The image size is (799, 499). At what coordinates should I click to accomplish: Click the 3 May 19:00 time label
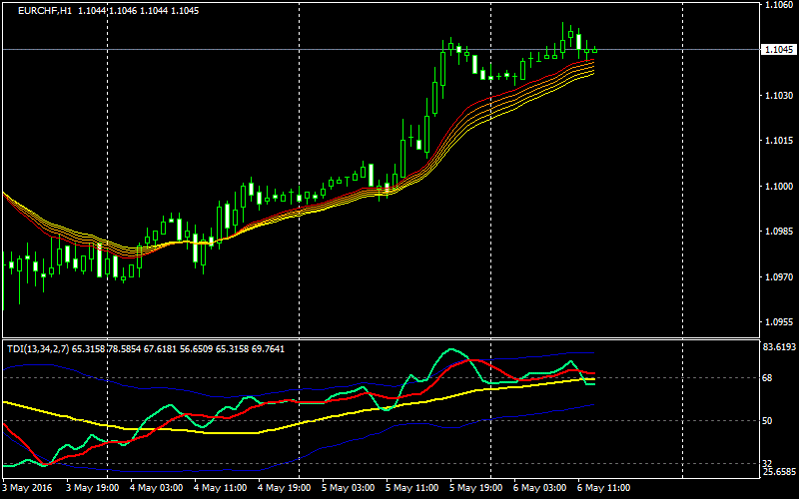[x=92, y=488]
